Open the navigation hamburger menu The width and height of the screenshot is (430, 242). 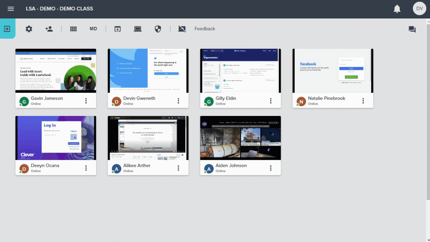[x=10, y=8]
